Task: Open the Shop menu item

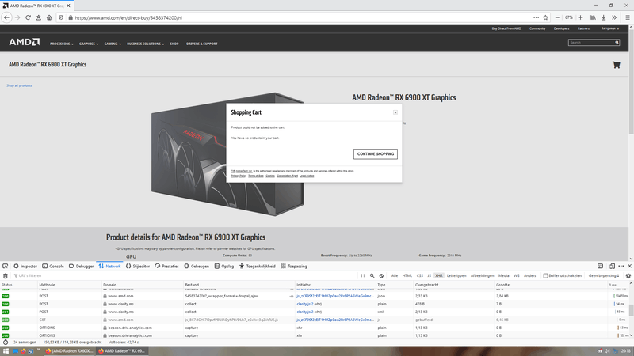Action: click(174, 44)
